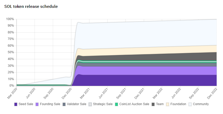Click the Jun 2021 x-axis label

tap(103, 93)
